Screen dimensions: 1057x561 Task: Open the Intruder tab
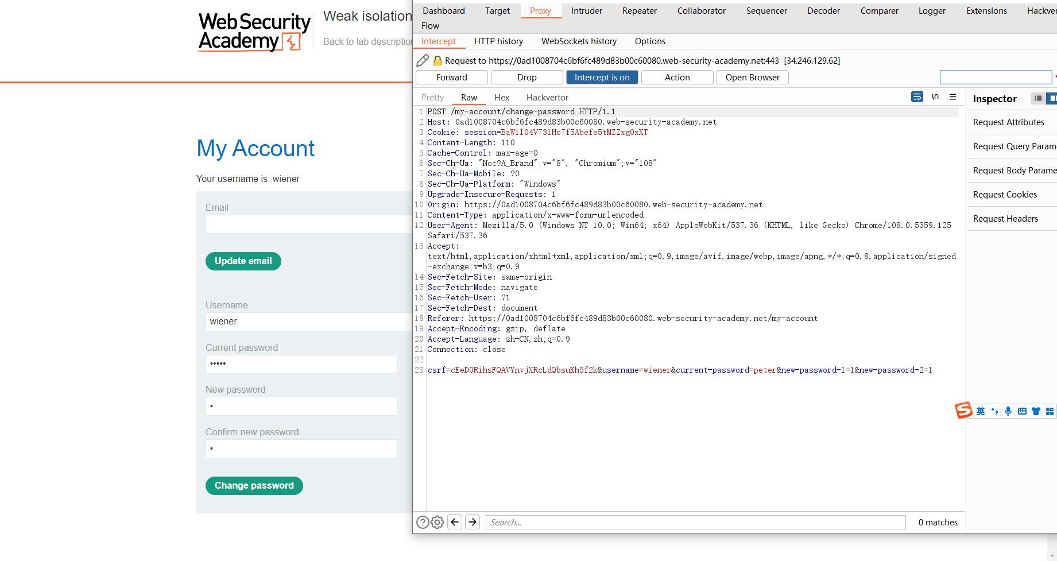click(587, 11)
